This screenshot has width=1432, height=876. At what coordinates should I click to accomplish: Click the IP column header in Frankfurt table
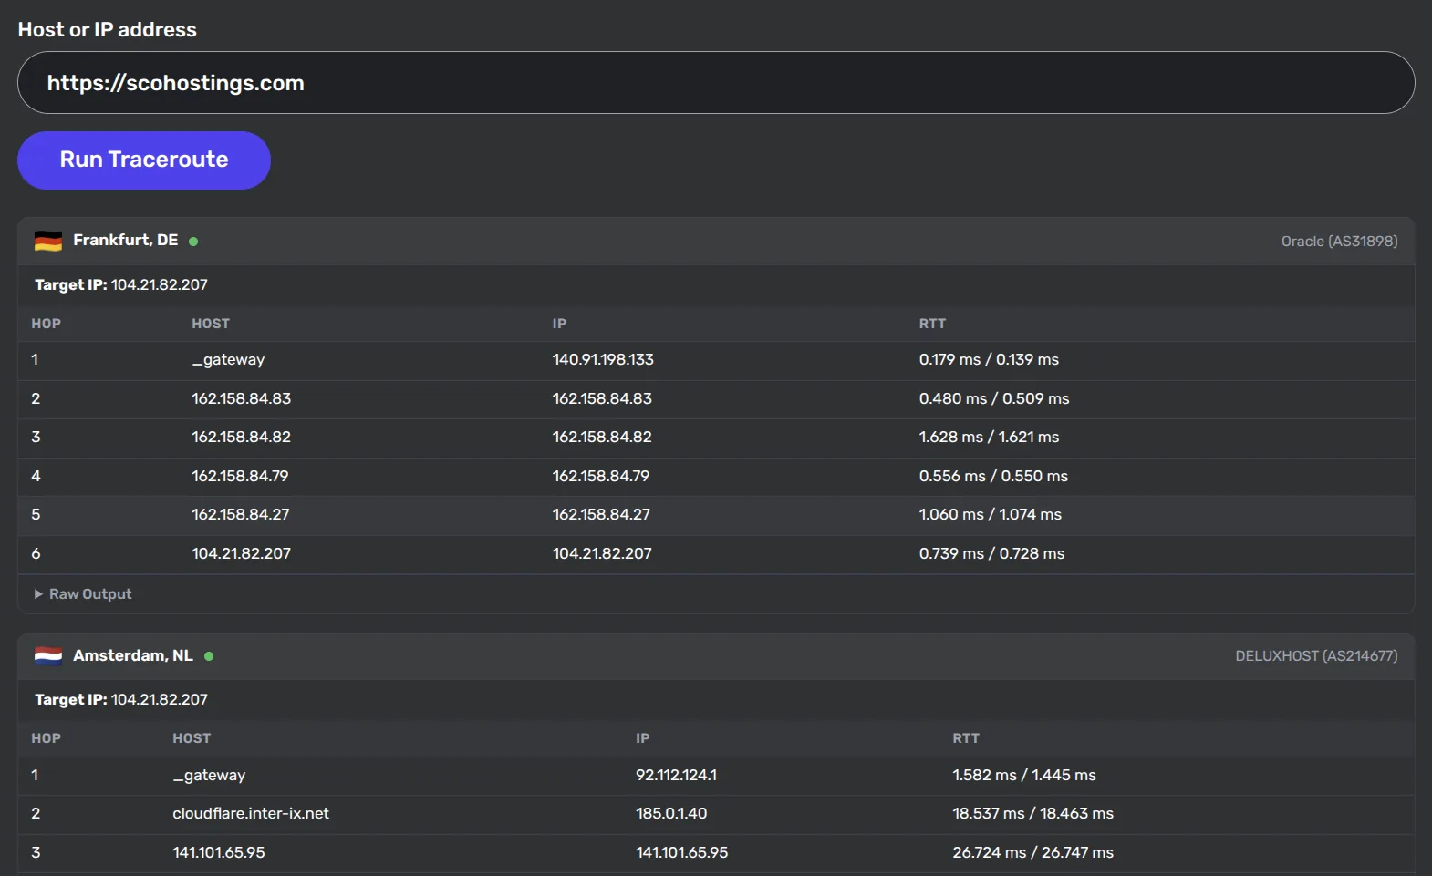pos(559,324)
